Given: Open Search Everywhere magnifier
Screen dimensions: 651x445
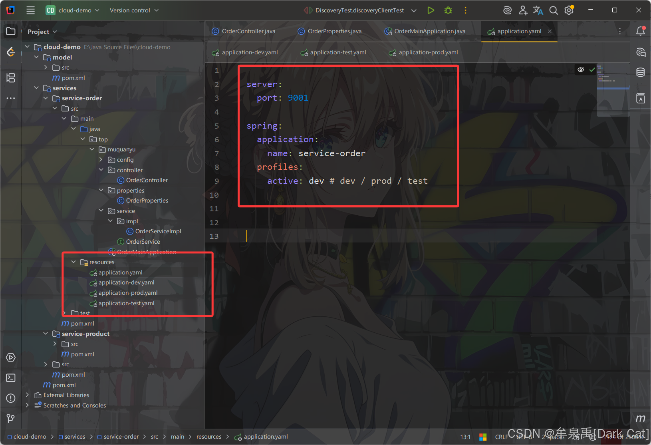Looking at the screenshot, I should [554, 10].
